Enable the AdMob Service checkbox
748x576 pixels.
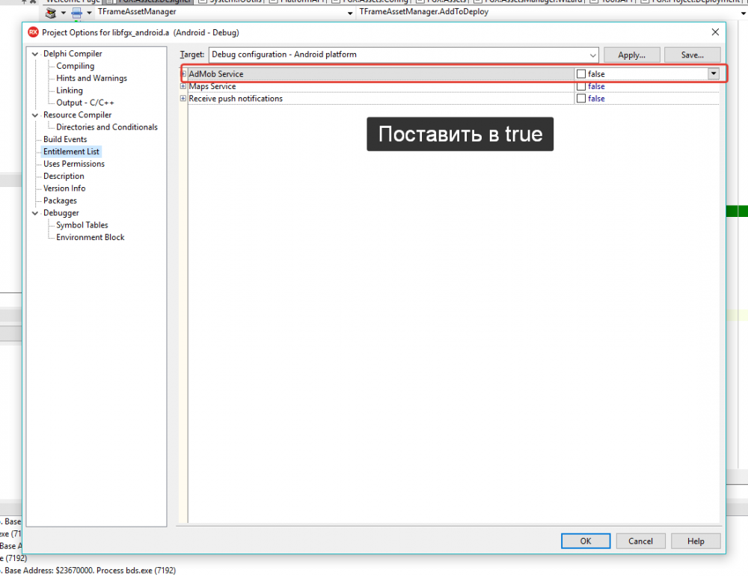(580, 74)
